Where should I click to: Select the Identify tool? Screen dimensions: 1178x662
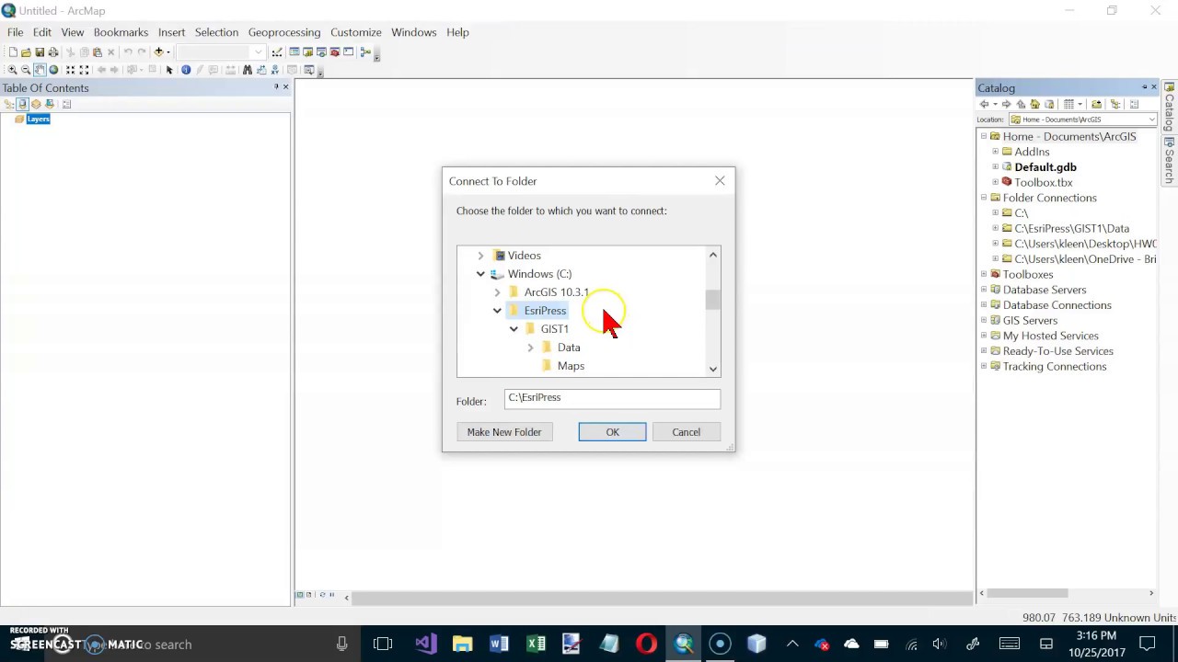coord(186,70)
